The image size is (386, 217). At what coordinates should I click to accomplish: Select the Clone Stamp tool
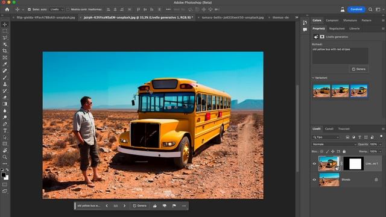tap(5, 84)
